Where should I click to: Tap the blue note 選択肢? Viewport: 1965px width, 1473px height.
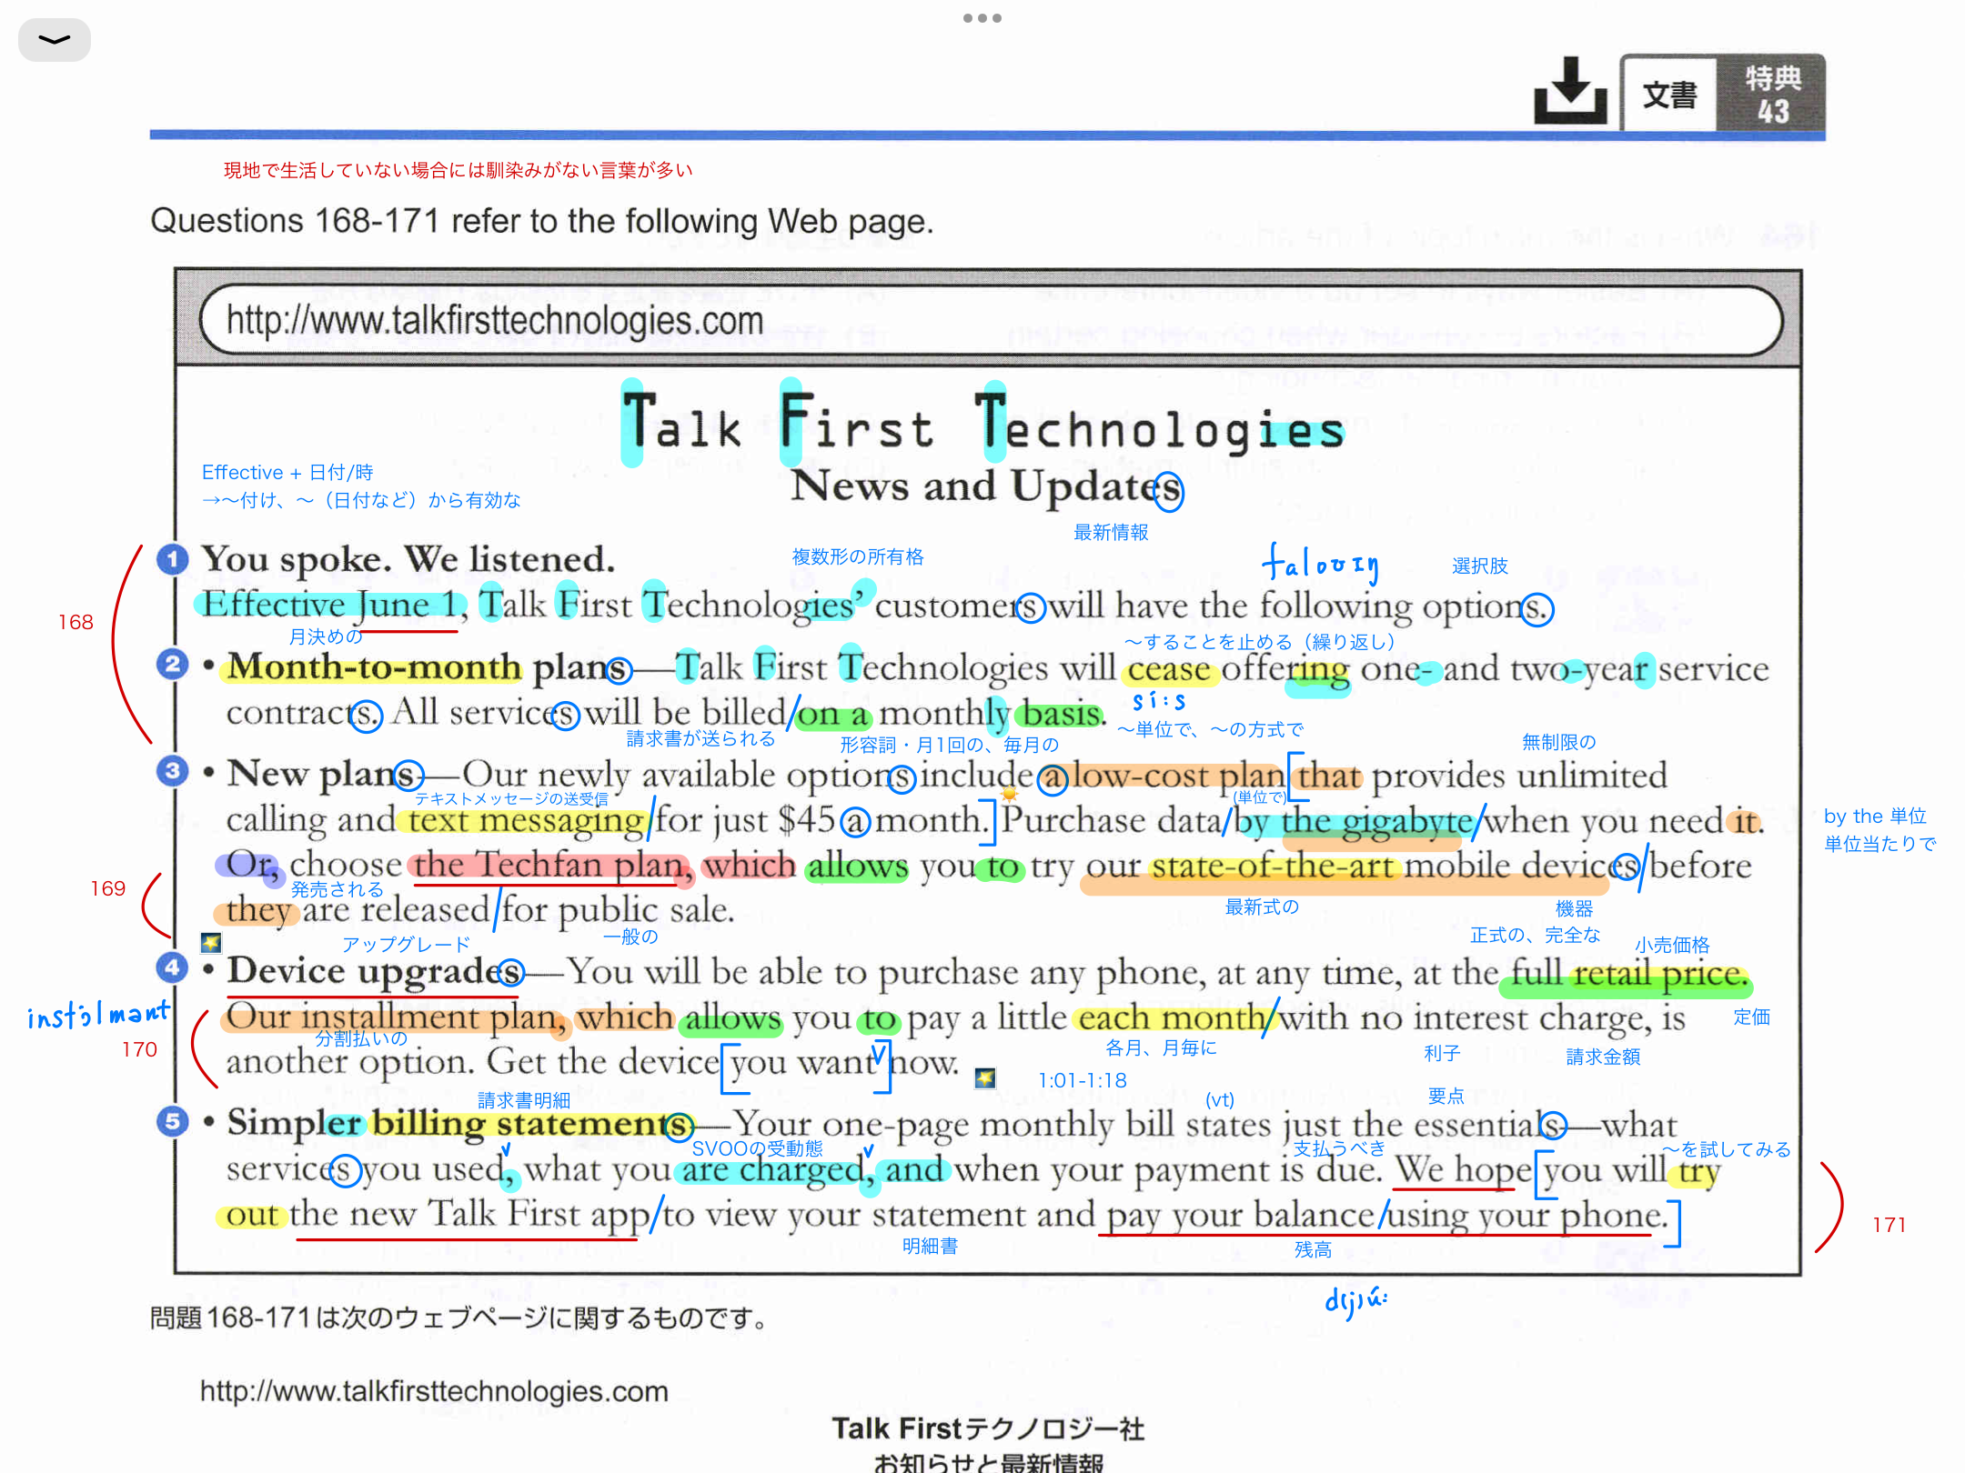(x=1480, y=566)
